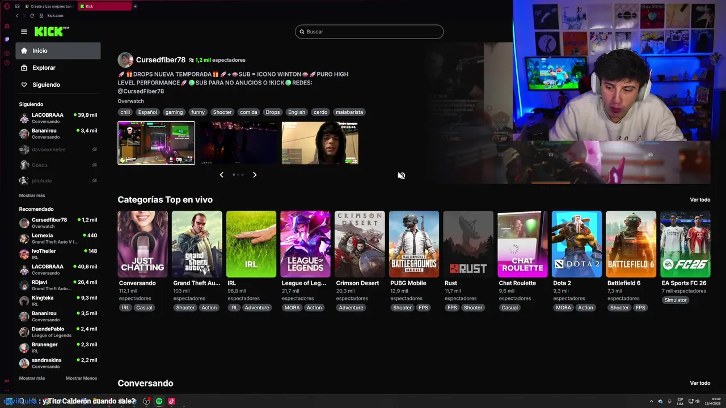
Task: Show the next featured stream with right arrow
Action: coord(255,175)
